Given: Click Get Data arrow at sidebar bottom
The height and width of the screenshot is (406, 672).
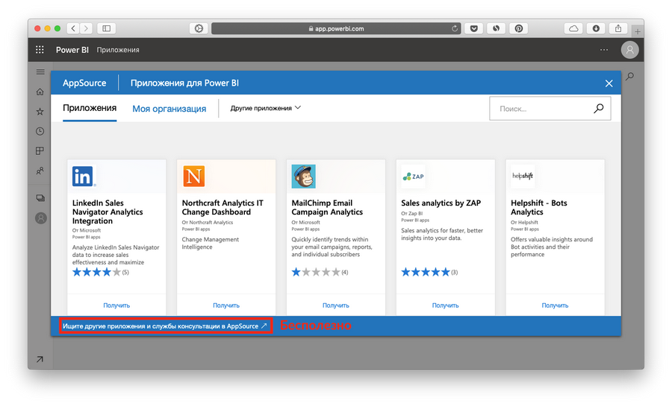Looking at the screenshot, I should tap(40, 360).
